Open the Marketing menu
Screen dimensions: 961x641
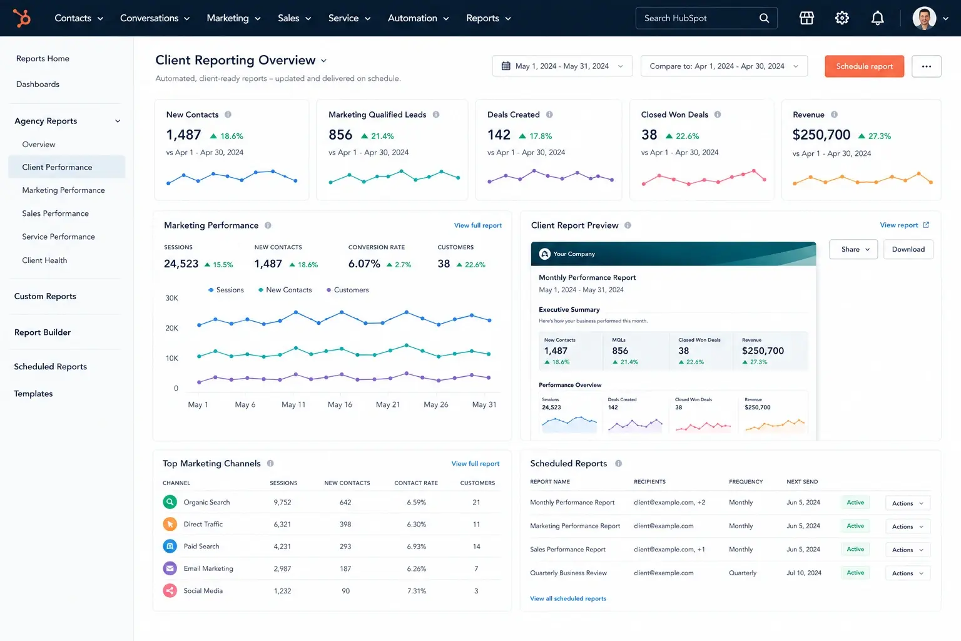click(233, 18)
